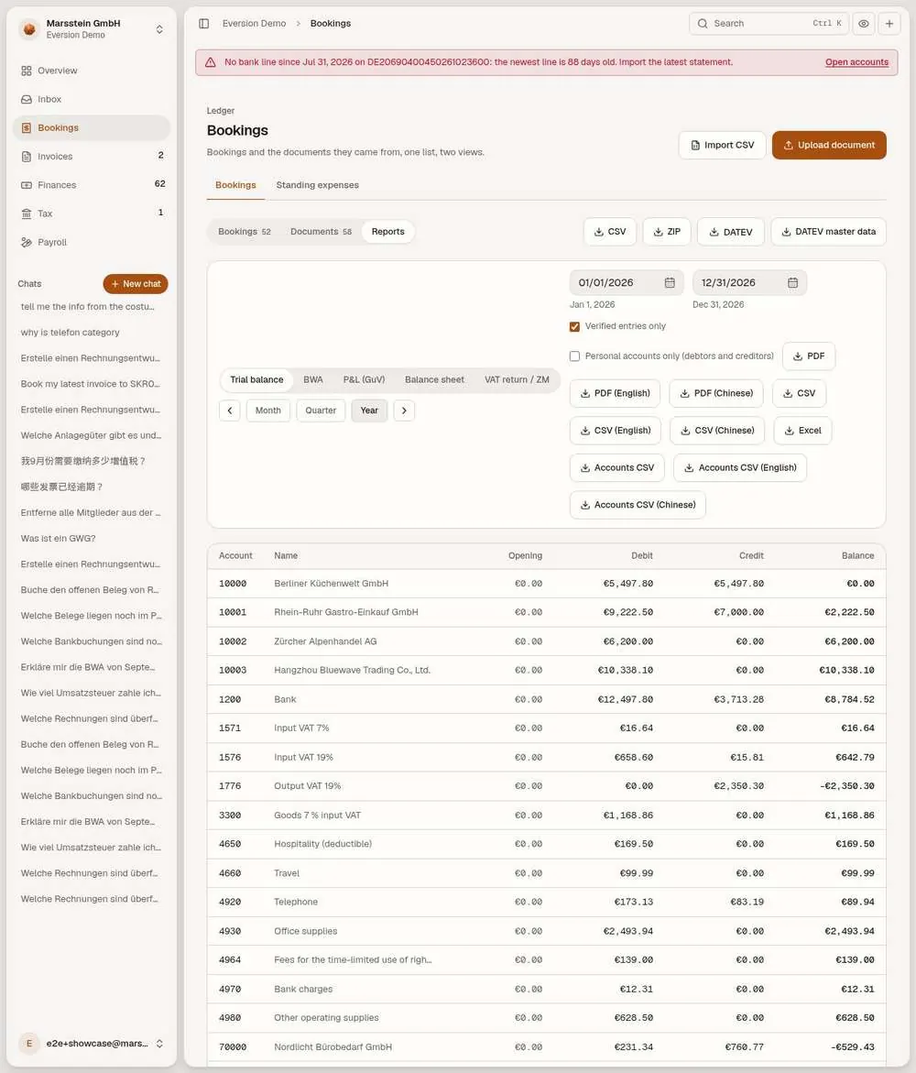Image resolution: width=916 pixels, height=1073 pixels.
Task: Open Payroll in the sidebar
Action: point(91,242)
